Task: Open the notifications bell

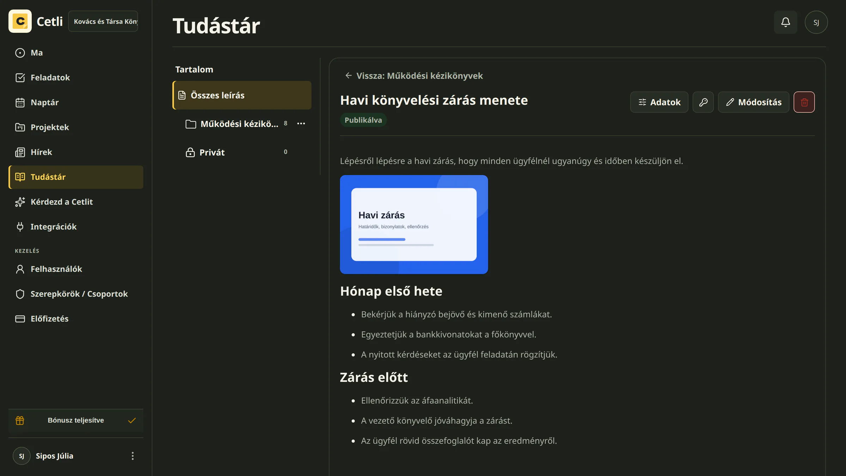Action: click(785, 22)
